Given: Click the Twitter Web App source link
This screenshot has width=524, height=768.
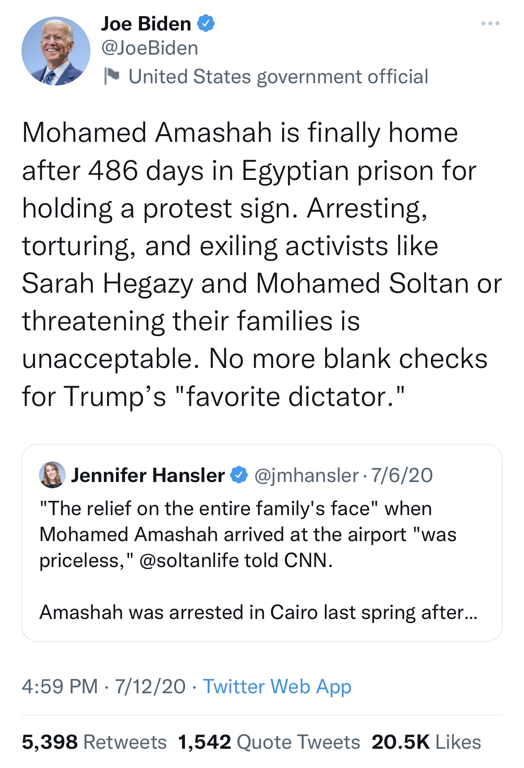Looking at the screenshot, I should [277, 687].
